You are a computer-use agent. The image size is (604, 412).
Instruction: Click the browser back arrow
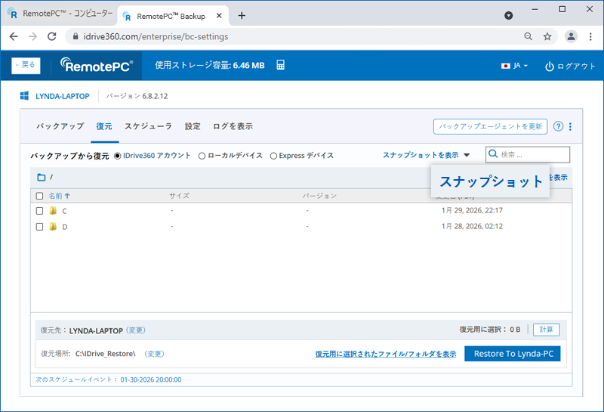[x=14, y=36]
